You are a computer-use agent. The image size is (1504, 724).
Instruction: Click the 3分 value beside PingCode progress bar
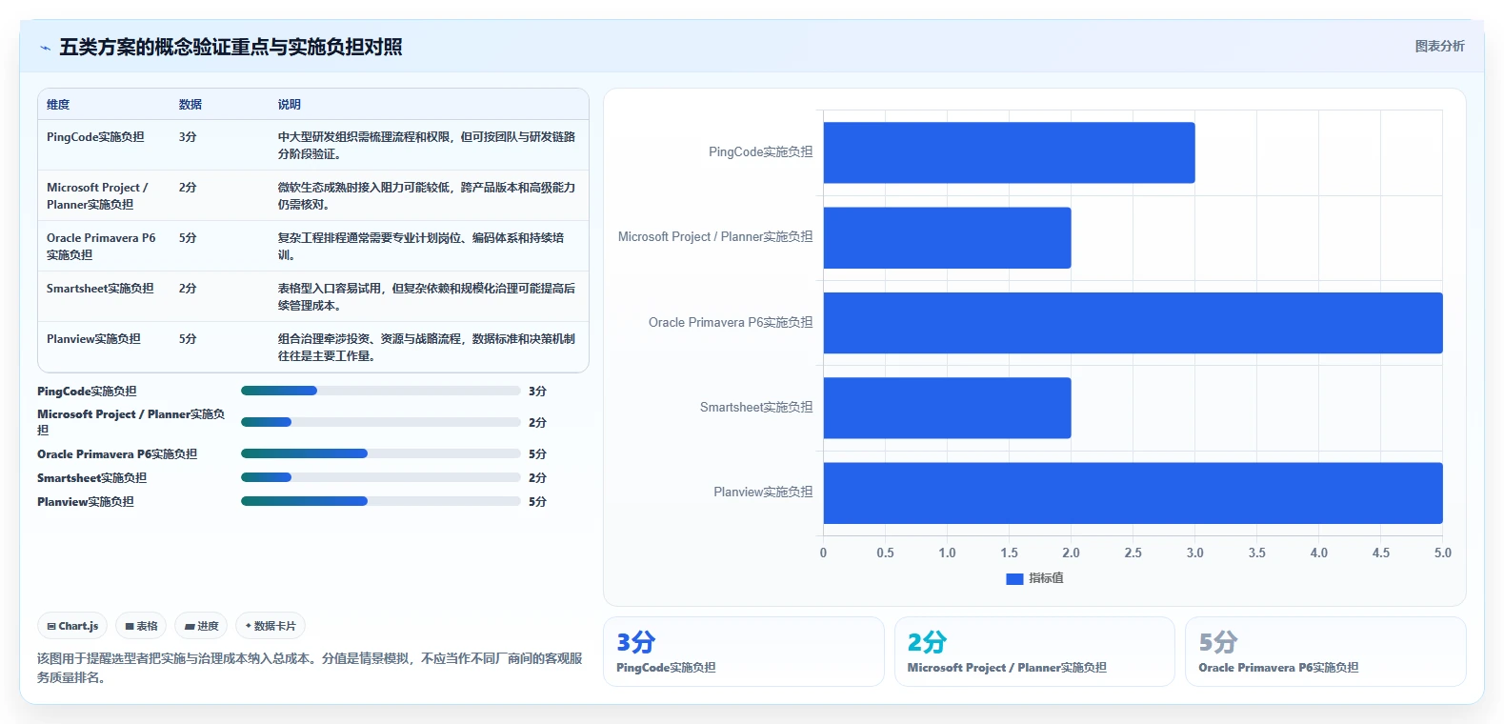tap(537, 392)
